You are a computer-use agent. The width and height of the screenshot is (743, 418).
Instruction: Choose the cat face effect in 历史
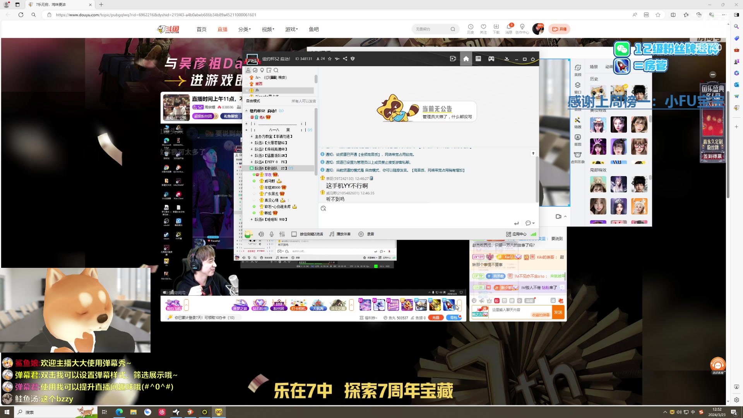tap(598, 93)
